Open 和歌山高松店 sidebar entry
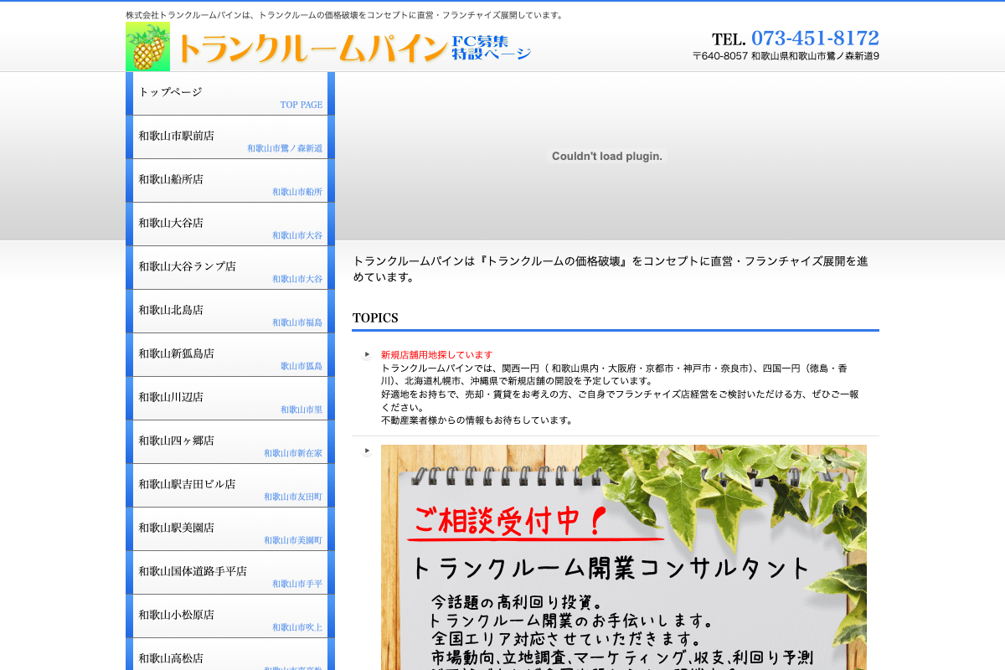1005x670 pixels. (230, 654)
